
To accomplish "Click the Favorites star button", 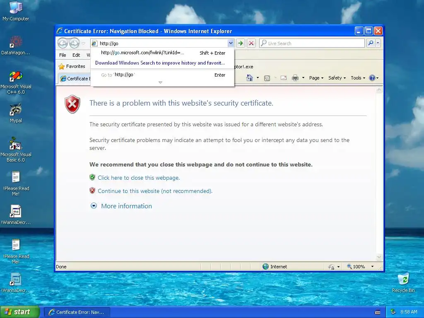I will [72, 66].
